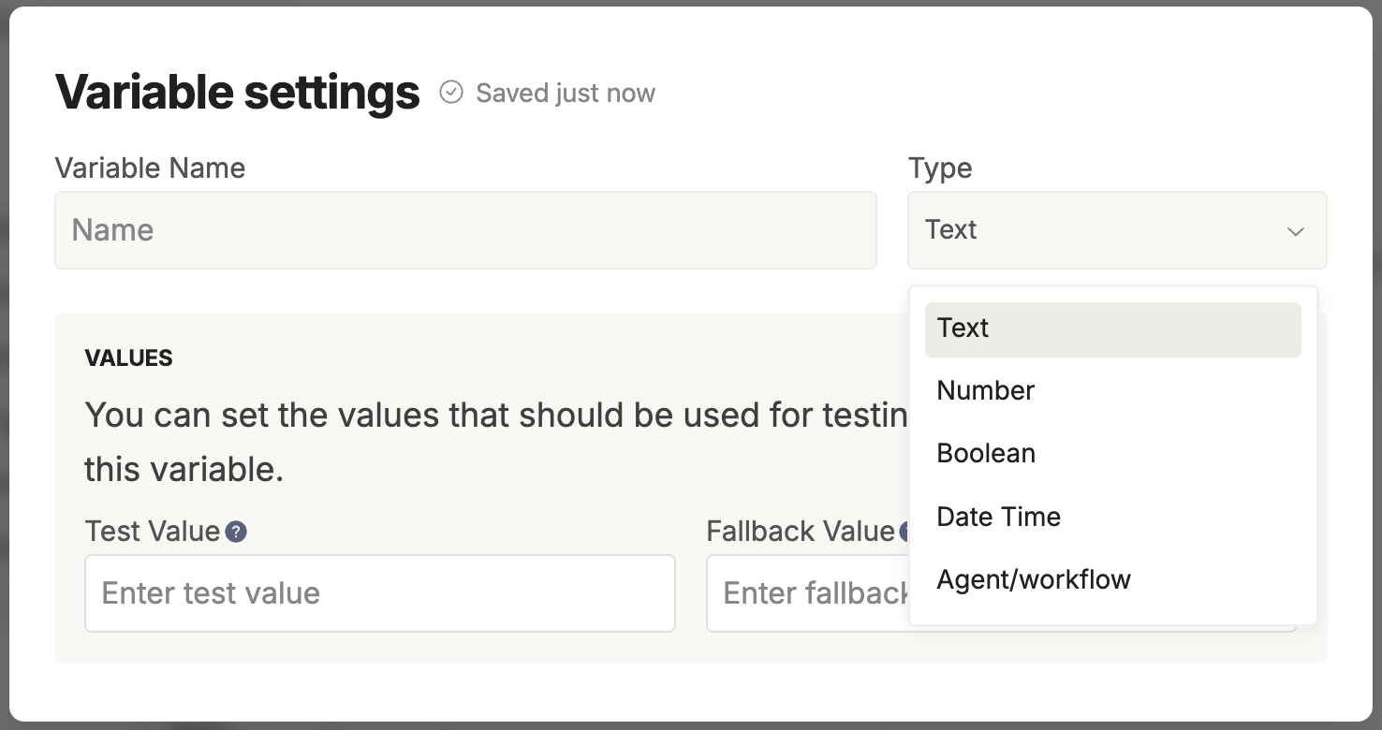
Task: Click into the Enter test value field
Action: click(x=379, y=593)
